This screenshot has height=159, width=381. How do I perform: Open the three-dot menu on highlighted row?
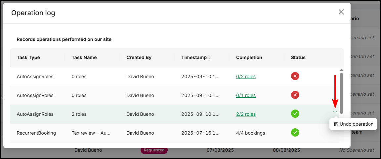coord(335,112)
